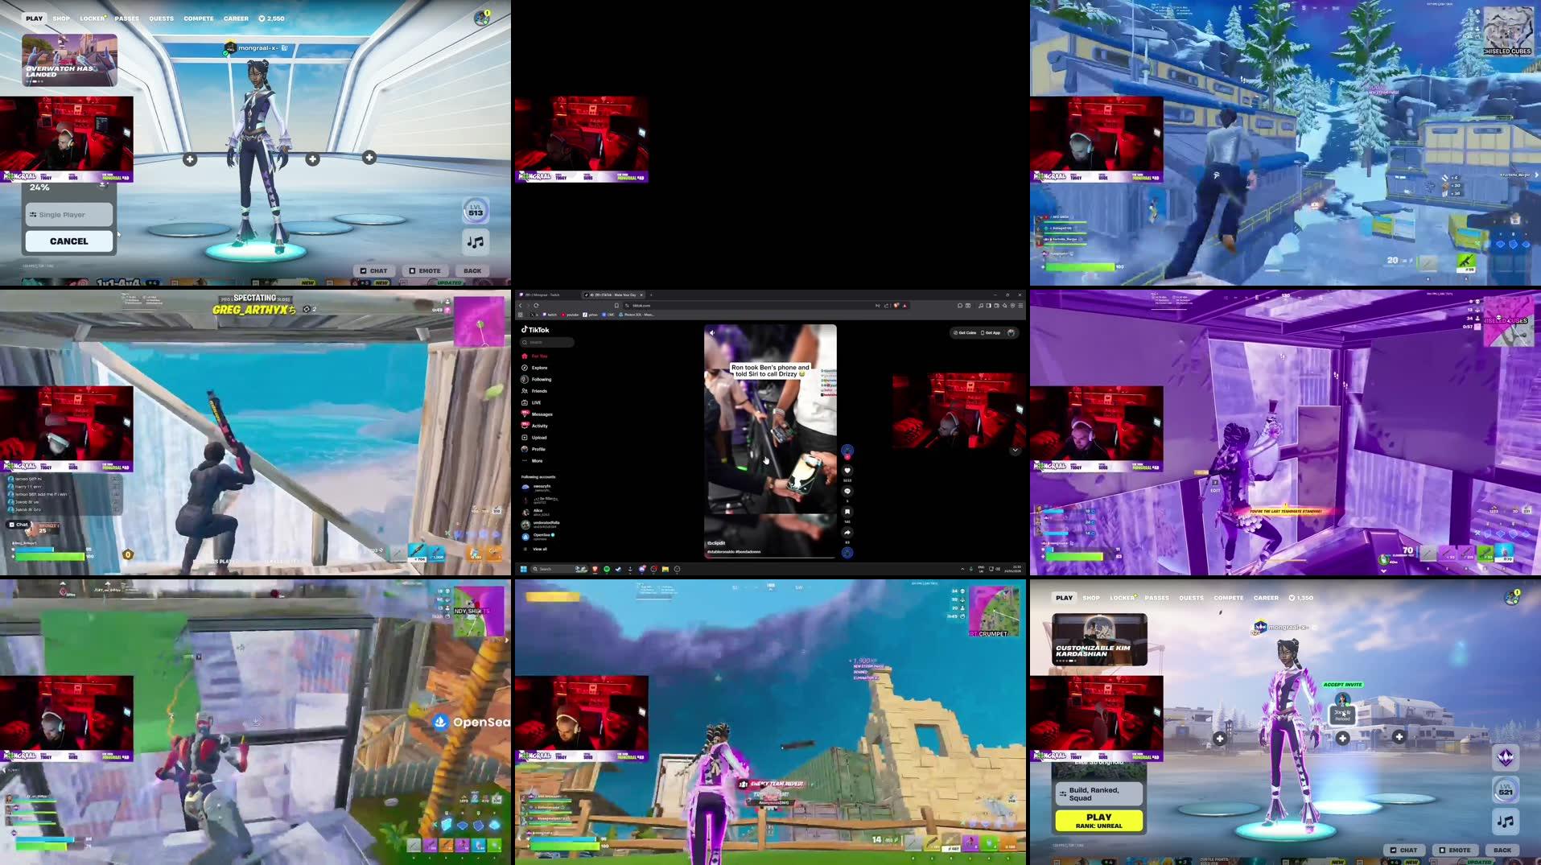Open Customizable Kim Kardashian banner
Screen dimensions: 1541x865
click(1099, 640)
